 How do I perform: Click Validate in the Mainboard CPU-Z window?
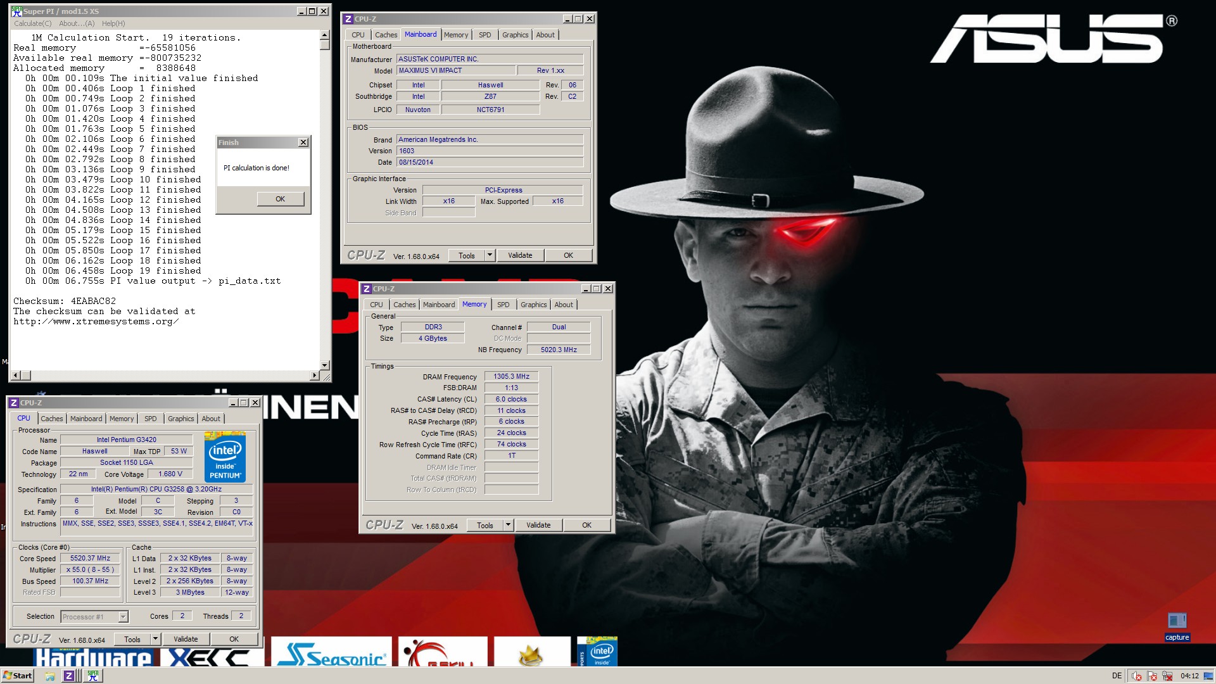tap(520, 255)
